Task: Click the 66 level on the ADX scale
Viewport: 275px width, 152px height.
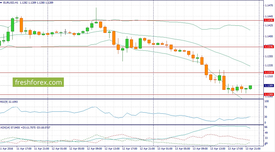Action: coord(266,127)
